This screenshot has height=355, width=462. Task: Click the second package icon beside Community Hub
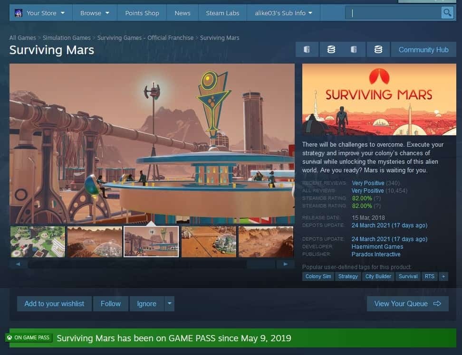[x=354, y=49]
